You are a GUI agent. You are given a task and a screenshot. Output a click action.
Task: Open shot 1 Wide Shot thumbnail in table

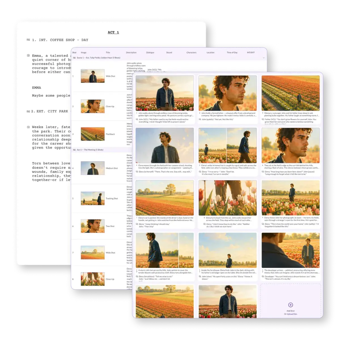pos(93,76)
